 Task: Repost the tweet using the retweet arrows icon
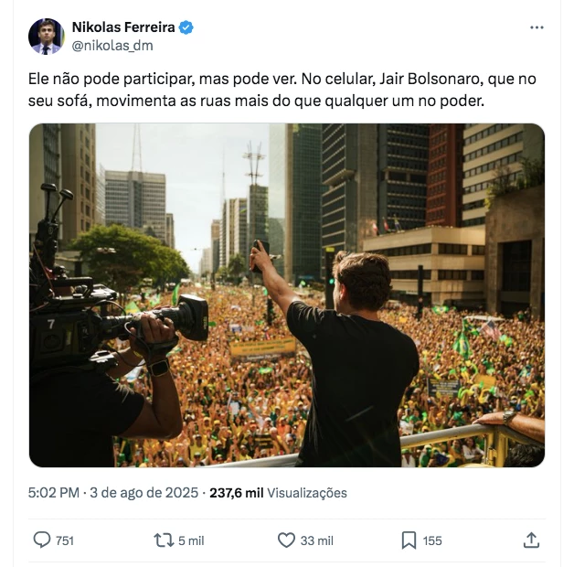[x=164, y=540]
